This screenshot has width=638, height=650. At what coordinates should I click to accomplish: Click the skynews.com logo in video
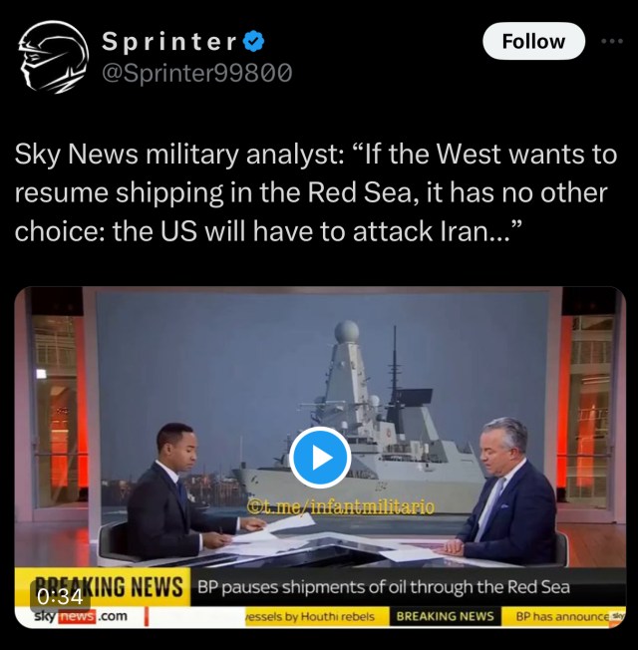pos(81,616)
